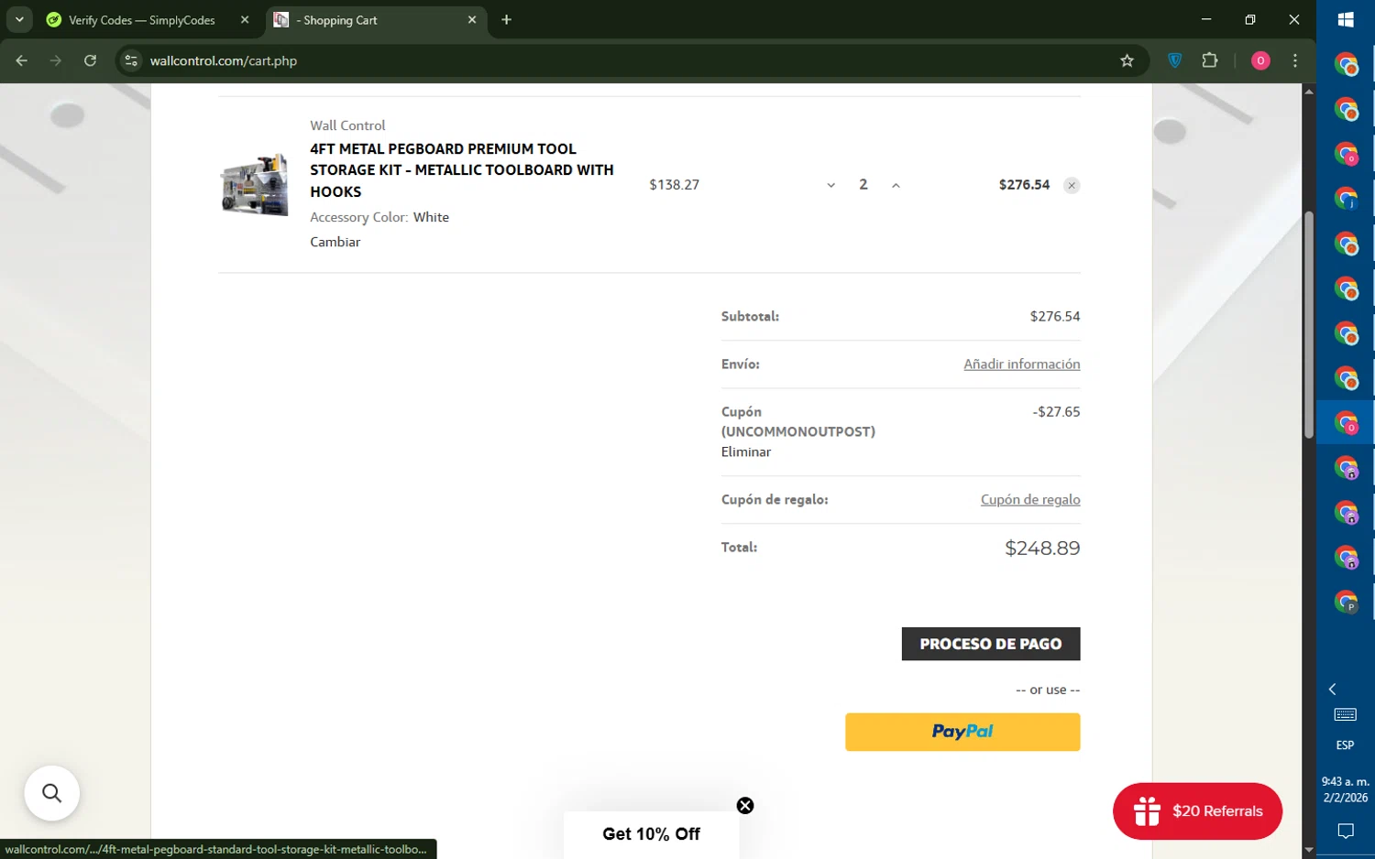This screenshot has width=1375, height=859.
Task: Click the browser forward arrow
Action: click(56, 60)
